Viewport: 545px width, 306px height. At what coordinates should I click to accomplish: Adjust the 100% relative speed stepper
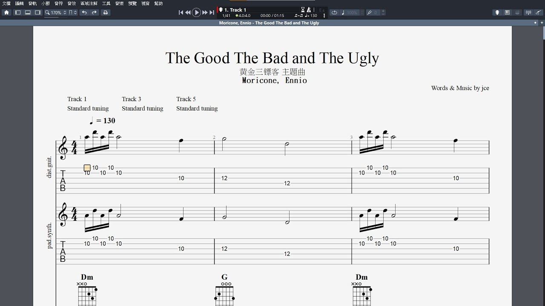point(362,13)
